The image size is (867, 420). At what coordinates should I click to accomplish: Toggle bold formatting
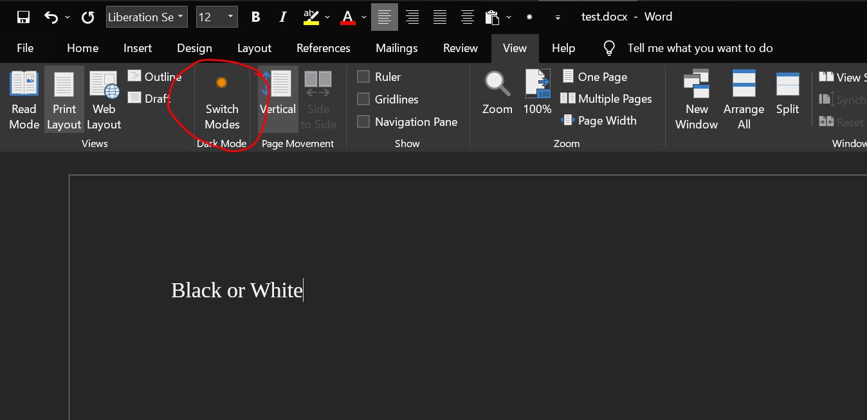(255, 17)
